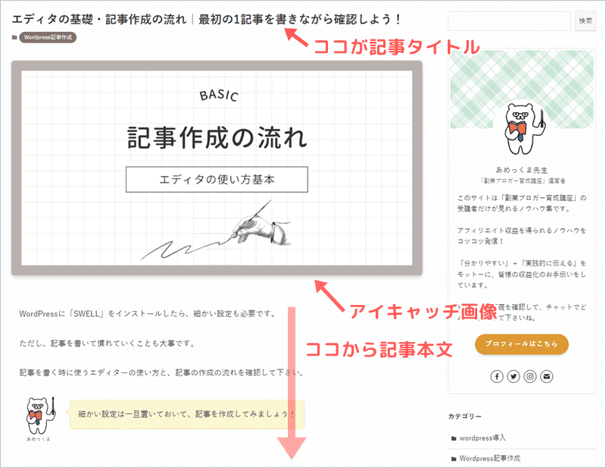Screen dimensions: 606x468
Task: Click the folder icon next to wordpress導入
Action: pyautogui.click(x=454, y=438)
